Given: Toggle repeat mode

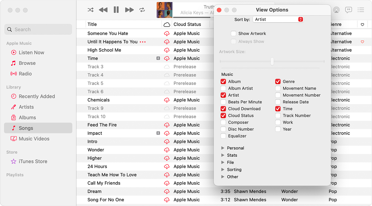Looking at the screenshot, I should tap(142, 10).
